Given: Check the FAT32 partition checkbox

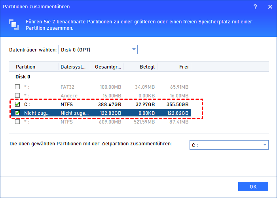Looking at the screenshot, I should point(17,87).
